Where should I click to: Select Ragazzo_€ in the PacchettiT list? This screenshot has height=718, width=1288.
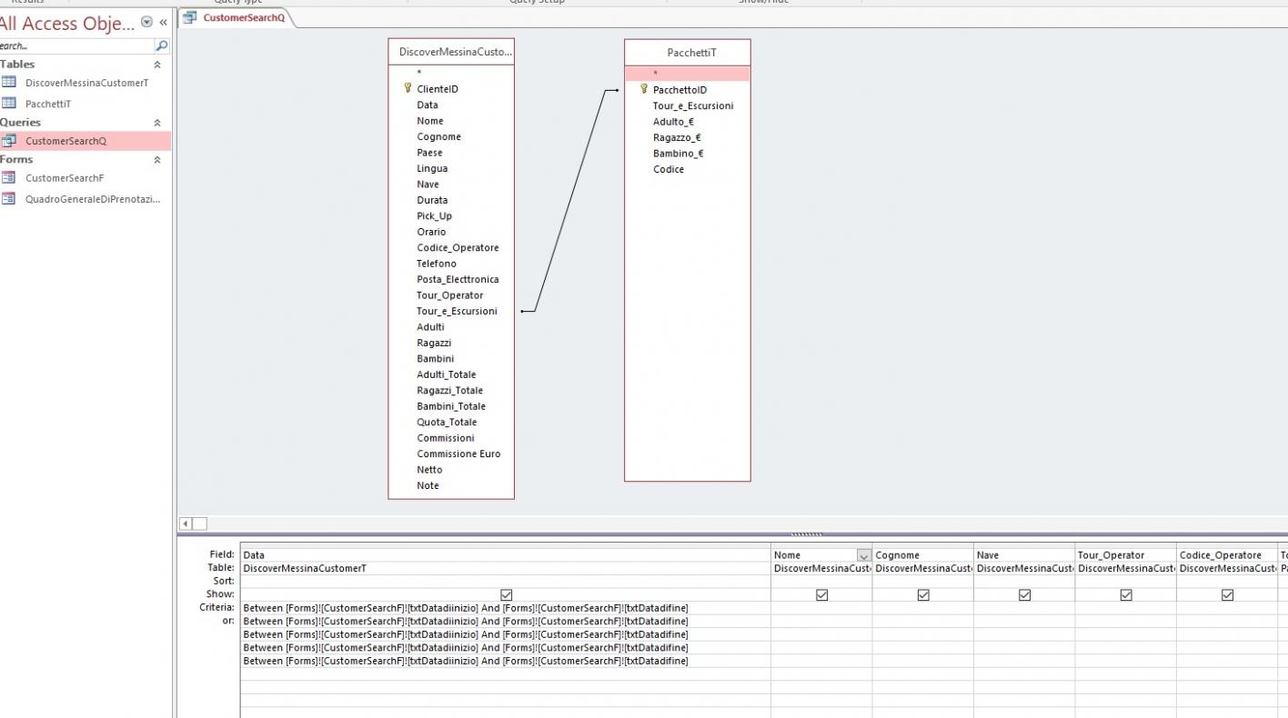(677, 137)
